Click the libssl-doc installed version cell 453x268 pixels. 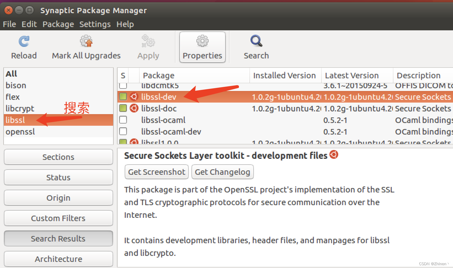[286, 108]
